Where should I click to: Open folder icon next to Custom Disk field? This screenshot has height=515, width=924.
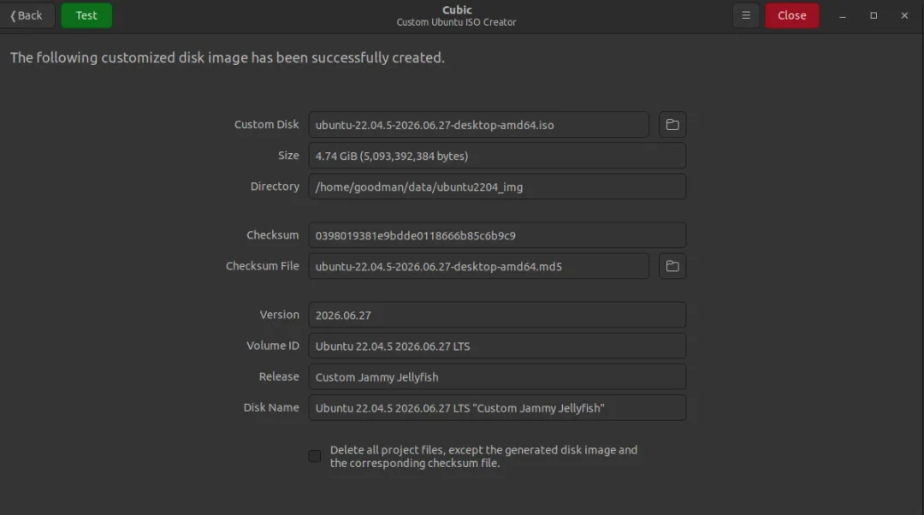672,125
